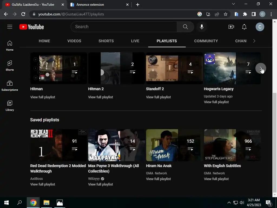The height and width of the screenshot is (208, 277).
Task: Open the Extensions puzzle icon
Action: click(x=245, y=14)
